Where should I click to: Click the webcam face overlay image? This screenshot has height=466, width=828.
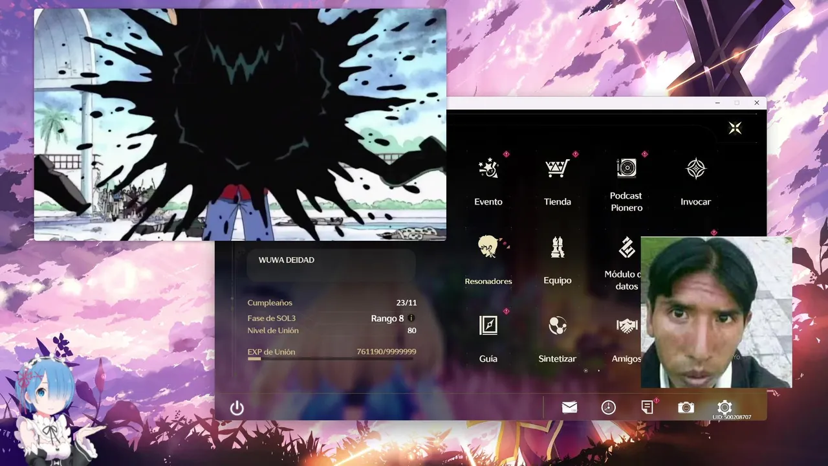pyautogui.click(x=716, y=312)
